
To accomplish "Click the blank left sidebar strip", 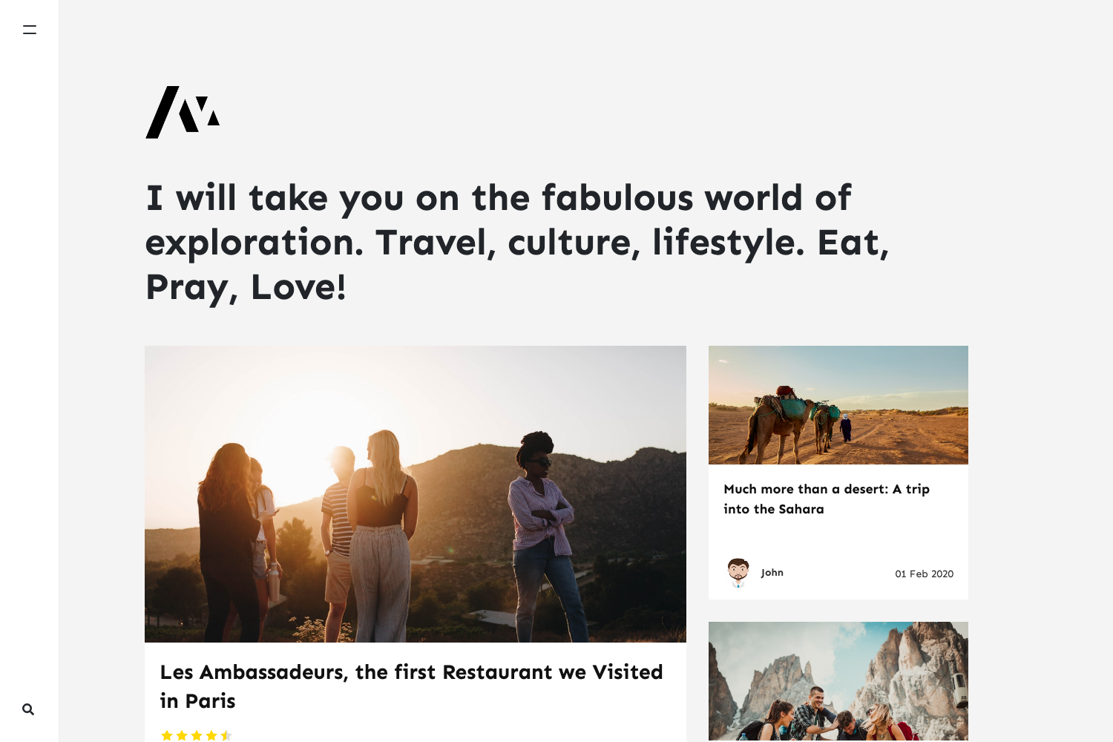I will (x=29, y=371).
